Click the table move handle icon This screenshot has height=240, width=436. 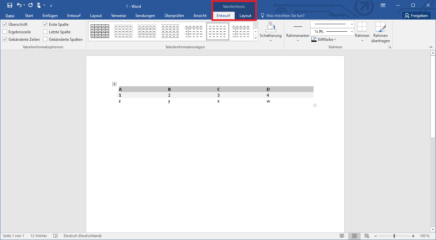click(114, 84)
